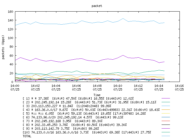Click the TOTAL line peak near 14:10
The height and width of the screenshot is (139, 185).
[x=123, y=19]
